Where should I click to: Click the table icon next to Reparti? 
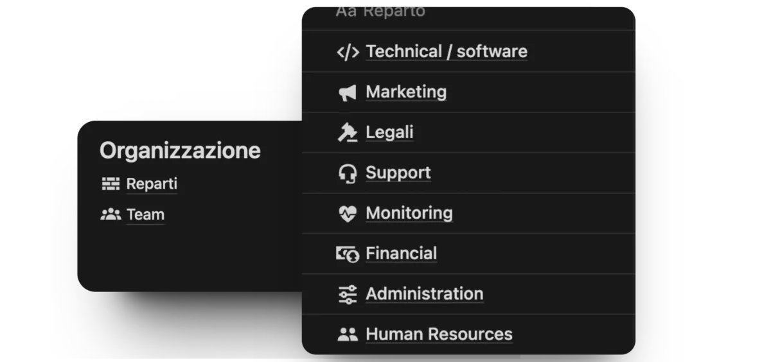coord(111,184)
